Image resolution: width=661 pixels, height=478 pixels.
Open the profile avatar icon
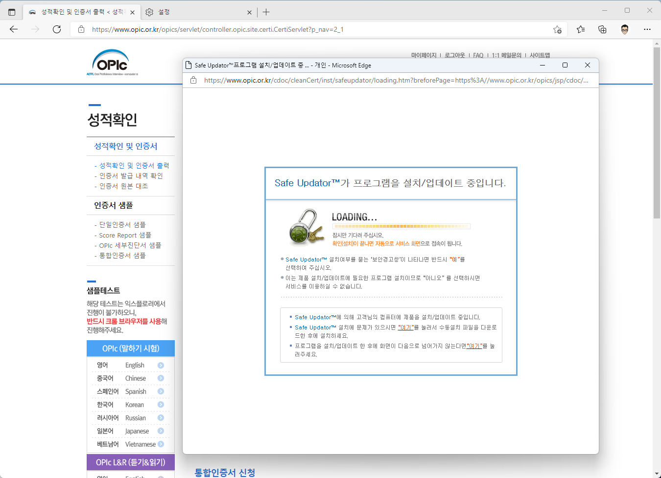pos(625,29)
